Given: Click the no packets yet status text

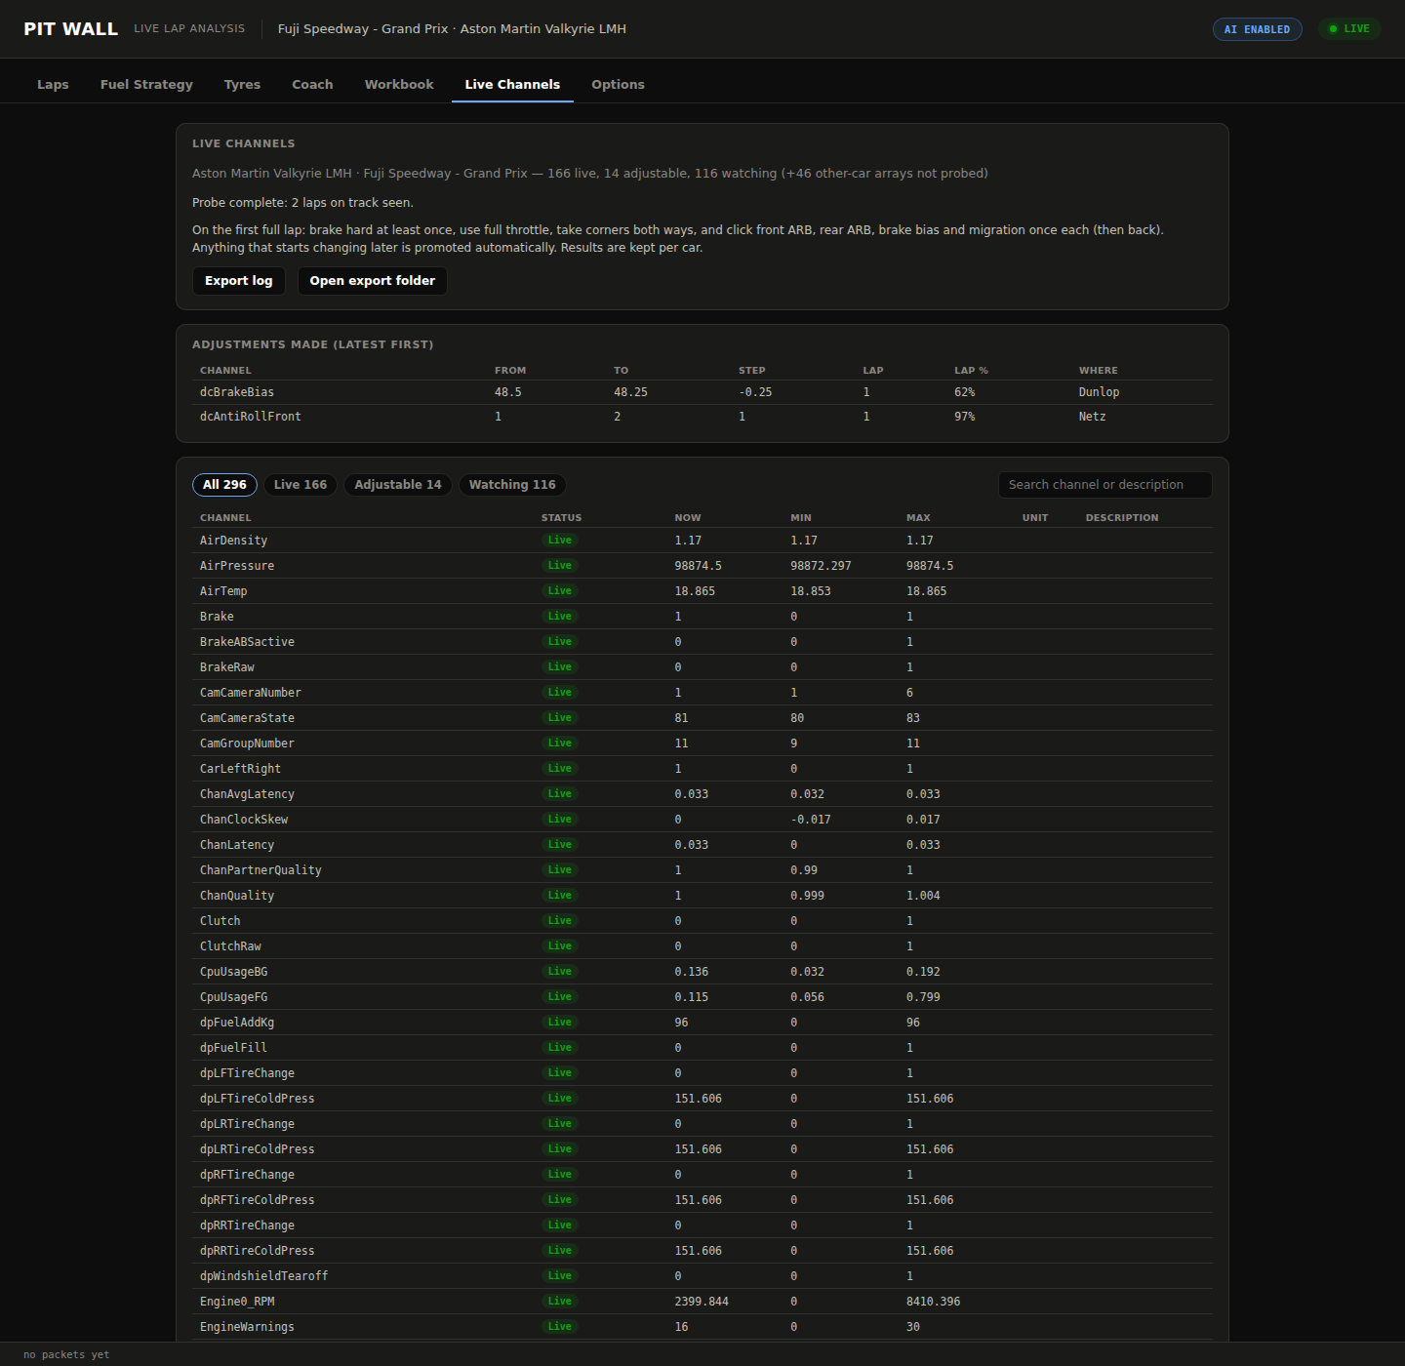Looking at the screenshot, I should coord(66,1354).
